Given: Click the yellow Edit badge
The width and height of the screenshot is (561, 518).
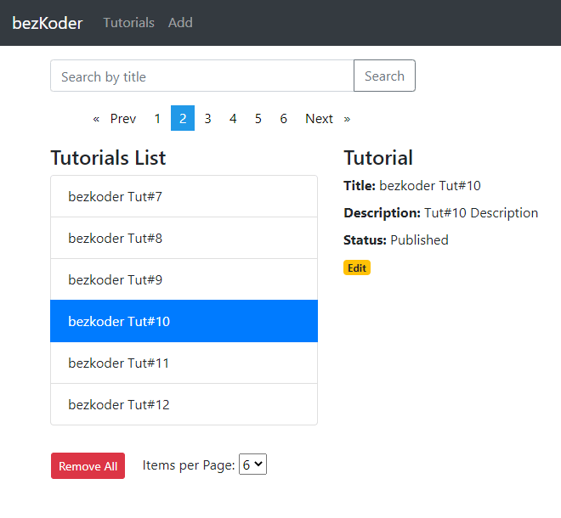Looking at the screenshot, I should (357, 267).
